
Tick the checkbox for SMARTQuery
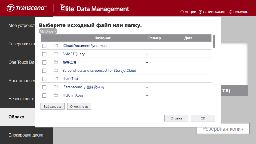pos(44,54)
